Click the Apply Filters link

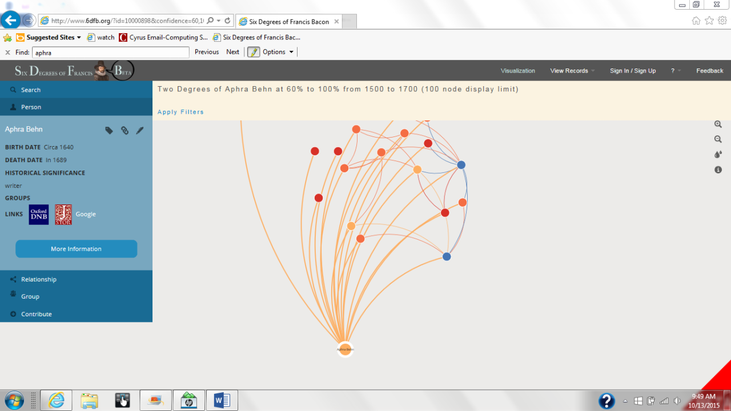(x=180, y=112)
